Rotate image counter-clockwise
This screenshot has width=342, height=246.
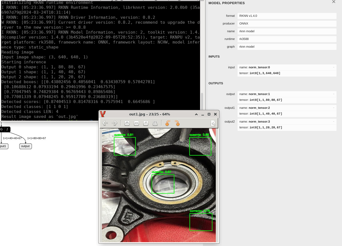167,123
